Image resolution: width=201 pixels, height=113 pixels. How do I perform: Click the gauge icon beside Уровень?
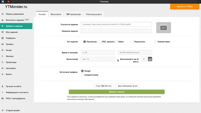(3, 44)
